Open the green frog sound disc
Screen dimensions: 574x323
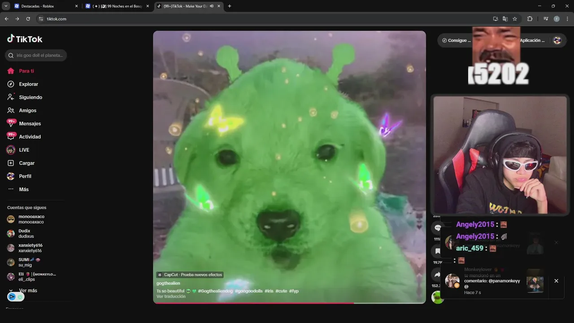(x=437, y=297)
